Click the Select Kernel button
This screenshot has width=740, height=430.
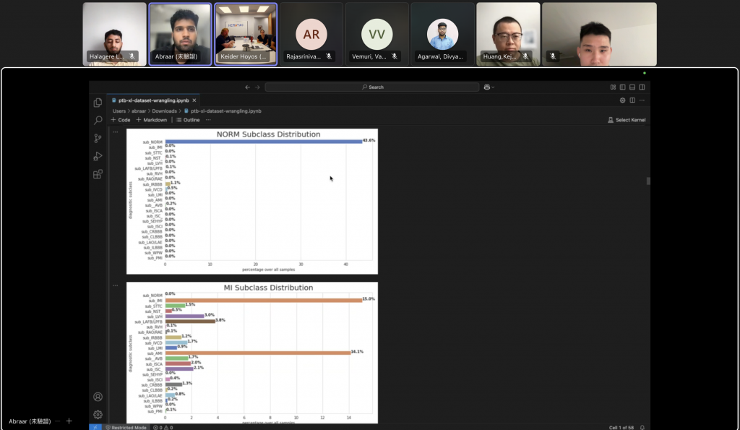pyautogui.click(x=627, y=120)
